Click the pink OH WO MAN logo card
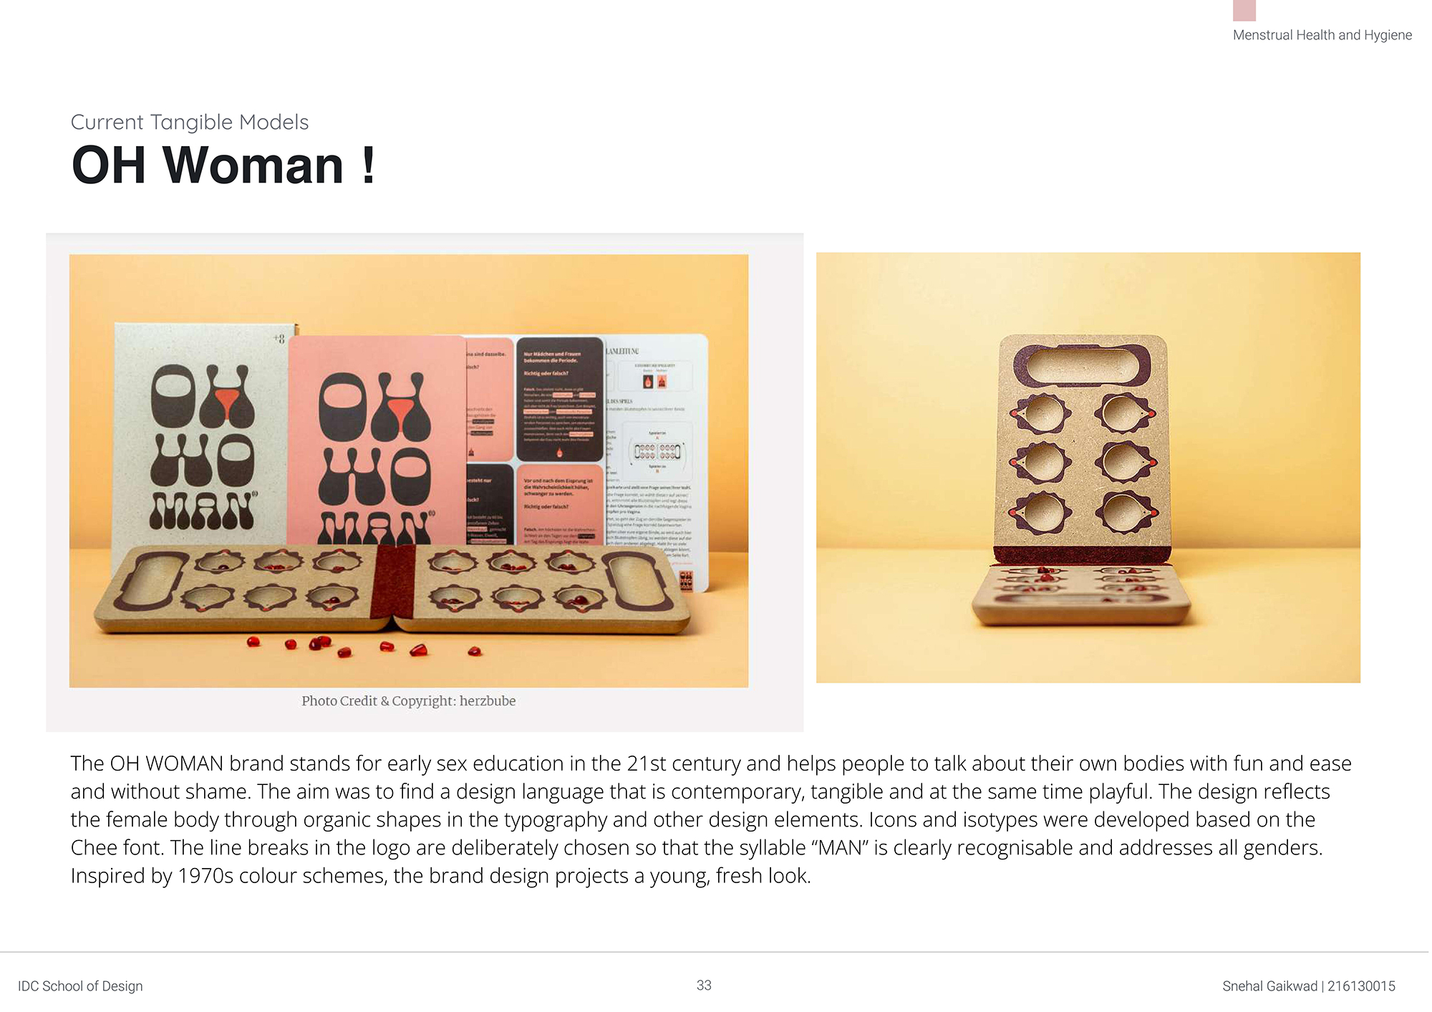Image resolution: width=1432 pixels, height=1012 pixels. click(376, 440)
